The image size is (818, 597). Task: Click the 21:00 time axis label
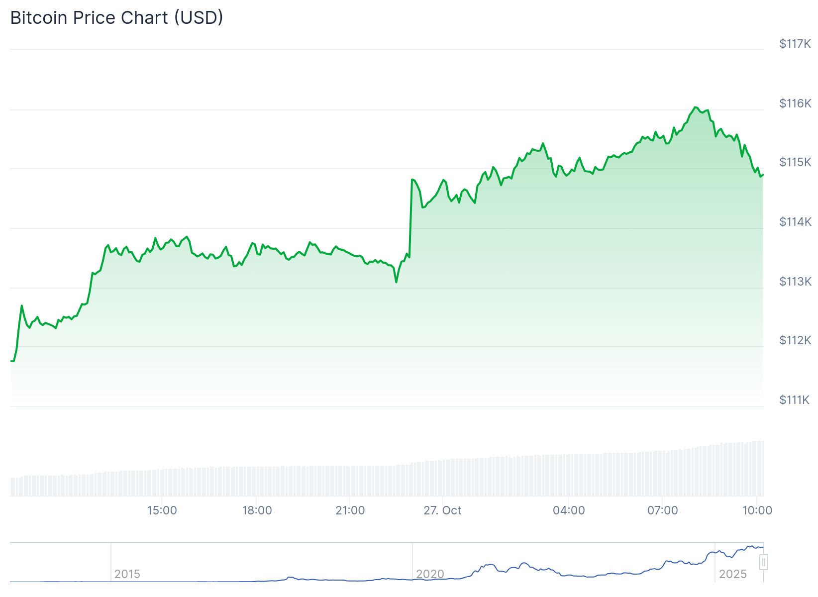(350, 510)
